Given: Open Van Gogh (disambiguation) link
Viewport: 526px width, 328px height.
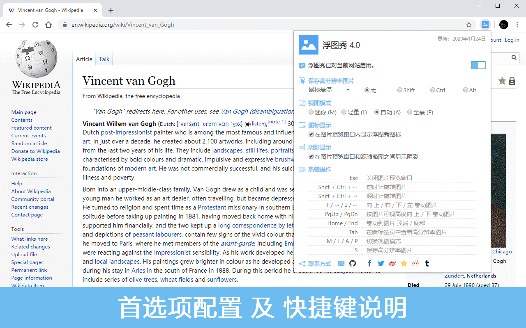Looking at the screenshot, I should tap(257, 111).
